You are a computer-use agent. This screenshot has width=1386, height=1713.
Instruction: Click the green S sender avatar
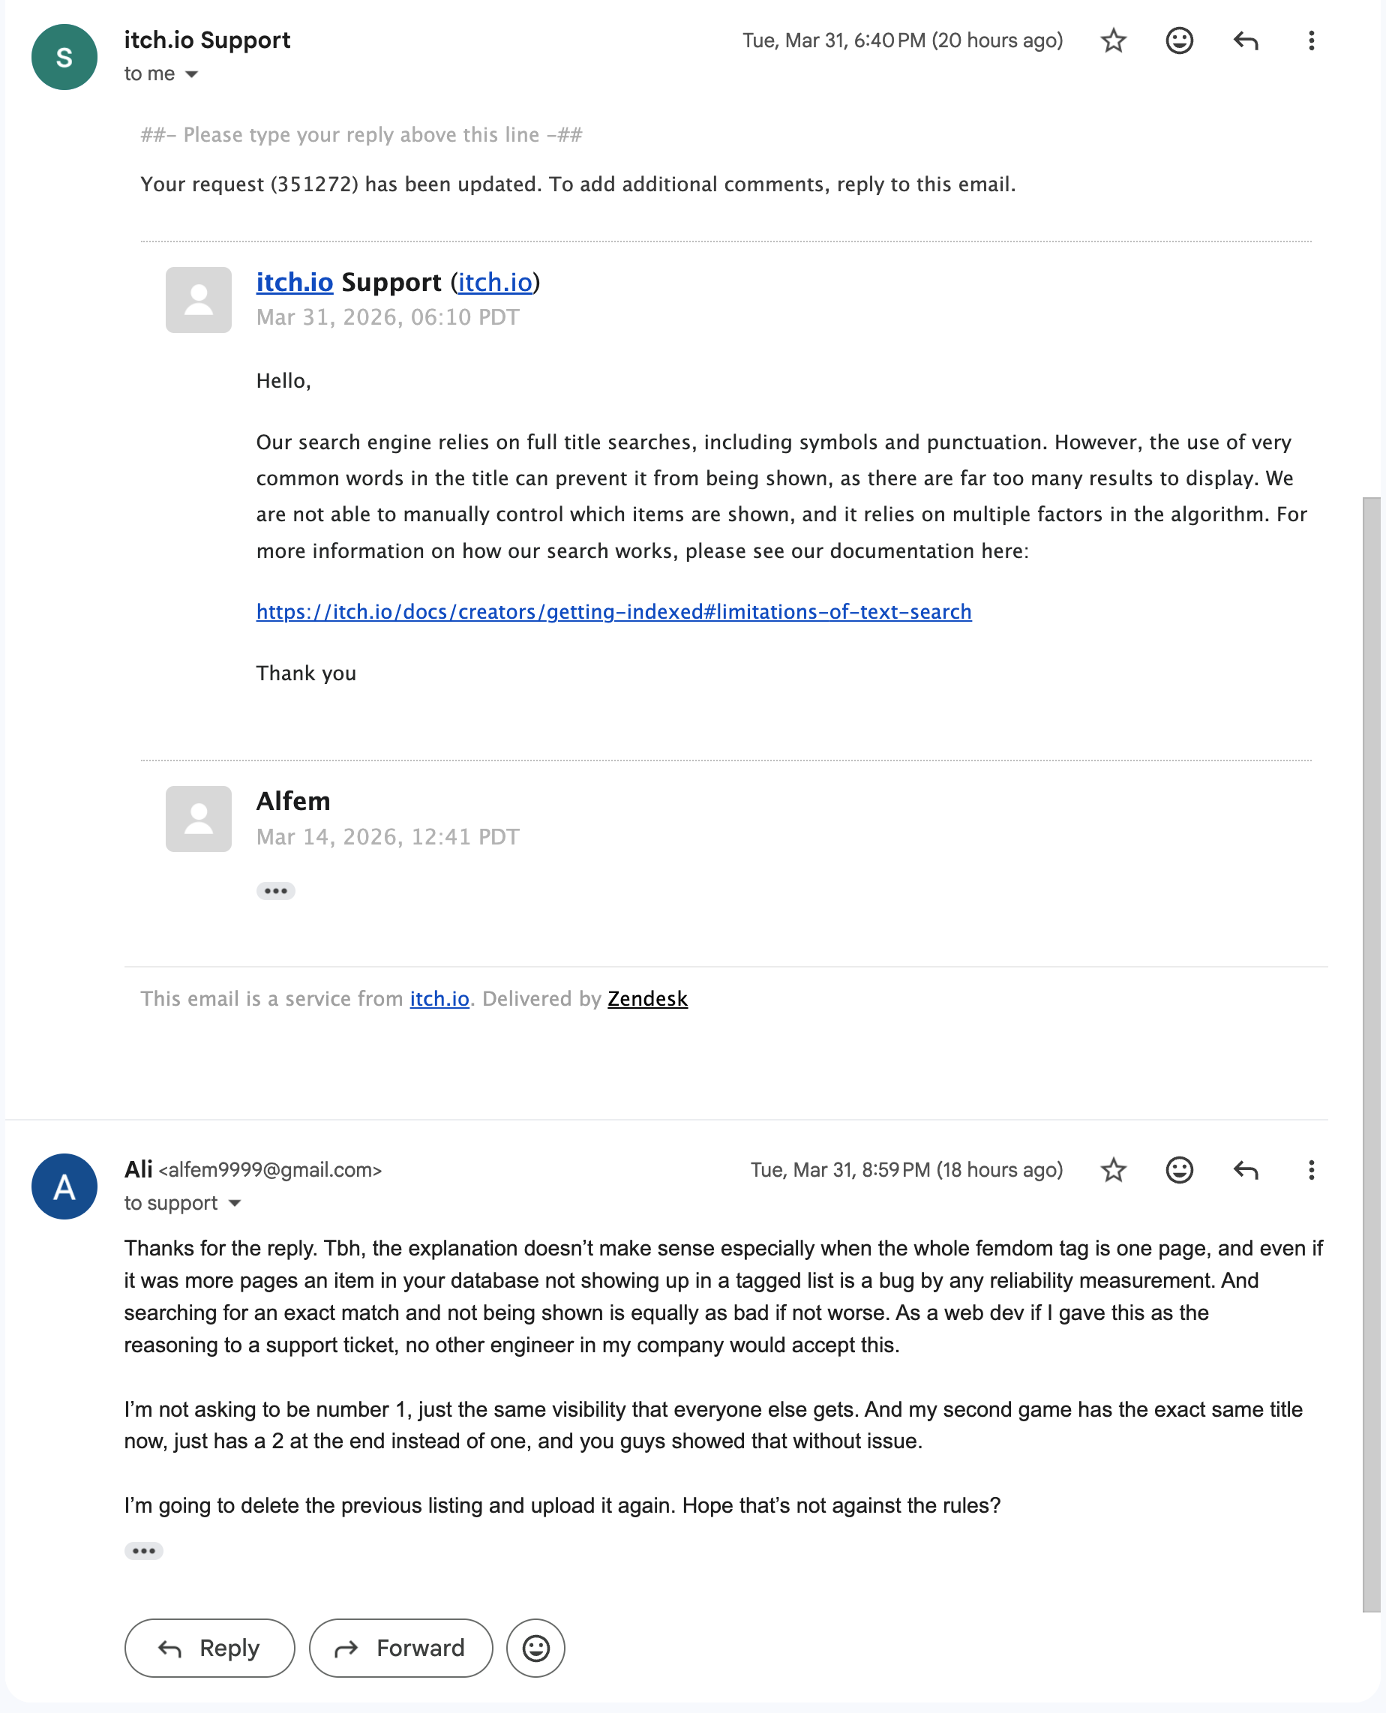point(64,58)
